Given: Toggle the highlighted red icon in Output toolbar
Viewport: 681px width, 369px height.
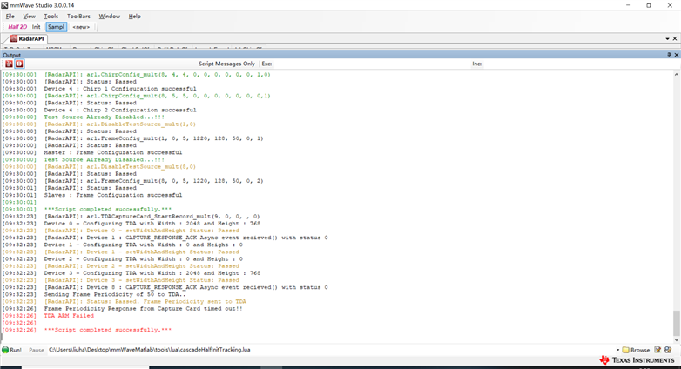Looking at the screenshot, I should pos(19,64).
